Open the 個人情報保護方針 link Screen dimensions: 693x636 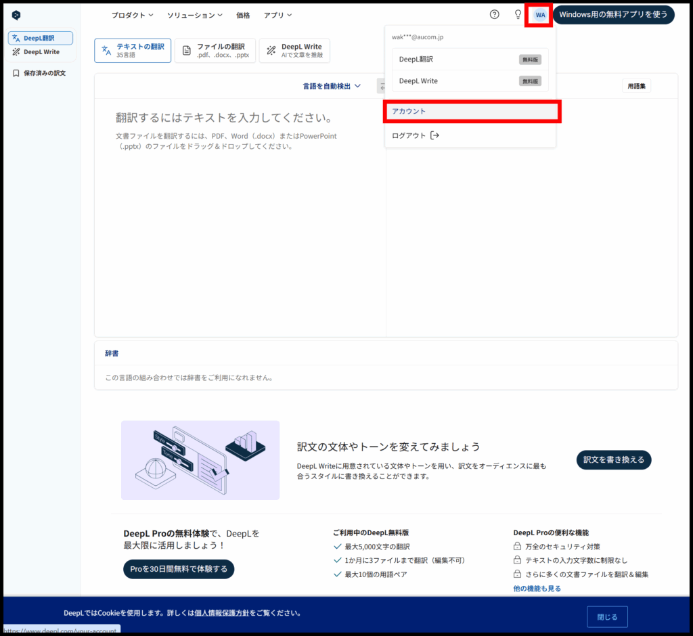pyautogui.click(x=222, y=613)
